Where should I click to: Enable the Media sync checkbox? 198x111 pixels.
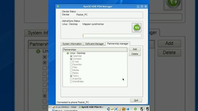click(71, 70)
